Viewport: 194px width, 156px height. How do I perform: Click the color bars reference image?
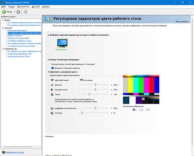pyautogui.click(x=141, y=89)
